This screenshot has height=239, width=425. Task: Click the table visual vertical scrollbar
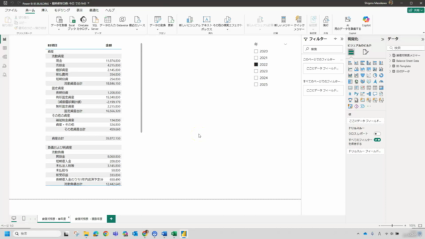coord(141,88)
